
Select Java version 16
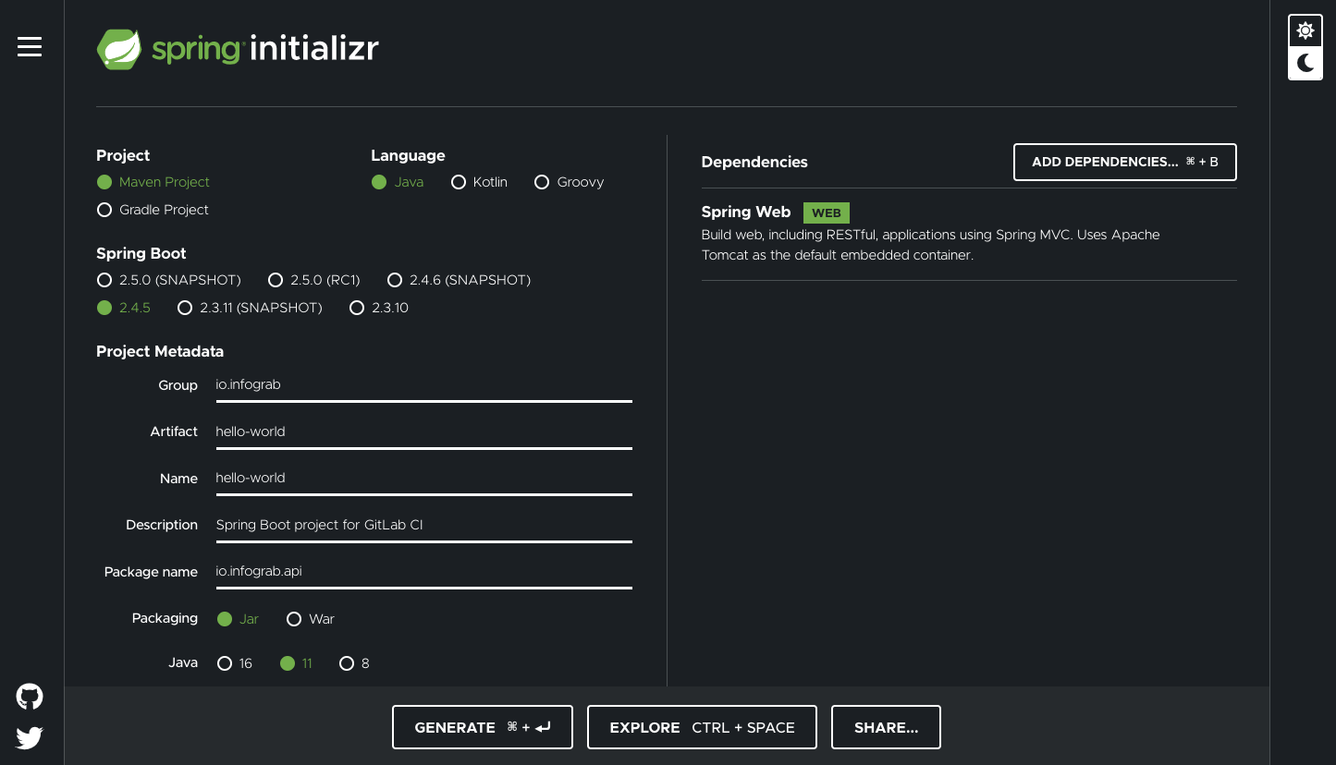coord(235,663)
